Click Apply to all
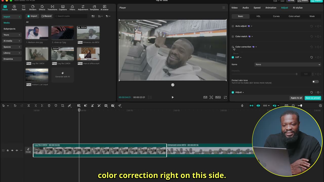The height and width of the screenshot is (182, 324). click(296, 98)
